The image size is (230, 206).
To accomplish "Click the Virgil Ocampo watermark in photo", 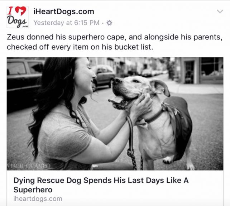I will click(29, 166).
